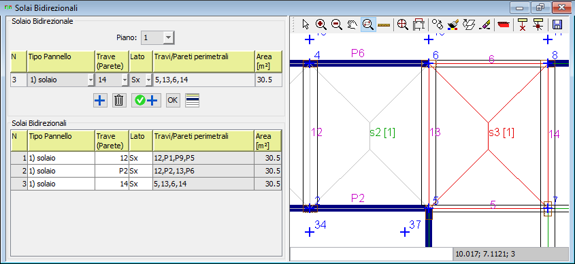Click the OK button
575x264 pixels.
(173, 100)
